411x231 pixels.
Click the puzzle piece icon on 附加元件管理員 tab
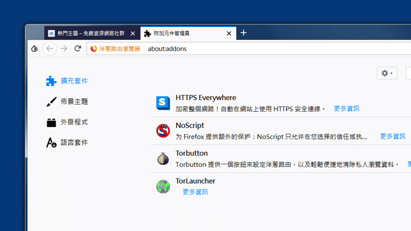[x=148, y=33]
